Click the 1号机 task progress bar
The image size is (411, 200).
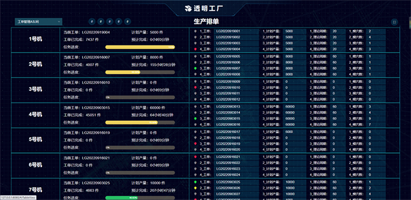[140, 47]
